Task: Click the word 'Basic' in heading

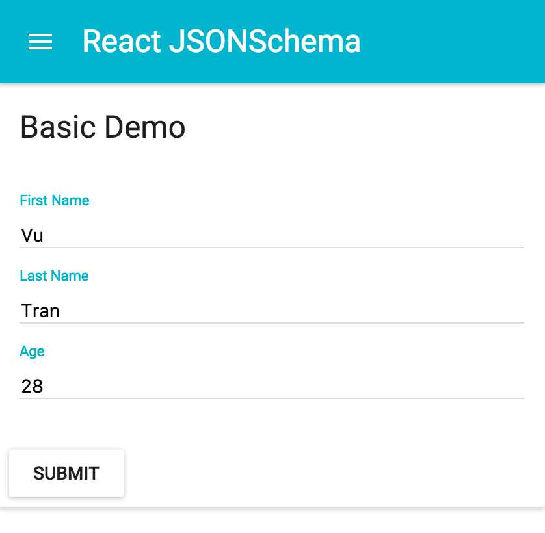Action: click(x=58, y=127)
